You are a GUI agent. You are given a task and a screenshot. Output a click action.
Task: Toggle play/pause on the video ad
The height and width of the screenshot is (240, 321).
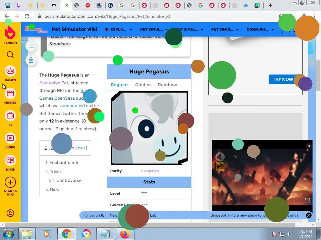pyautogui.click(x=220, y=167)
